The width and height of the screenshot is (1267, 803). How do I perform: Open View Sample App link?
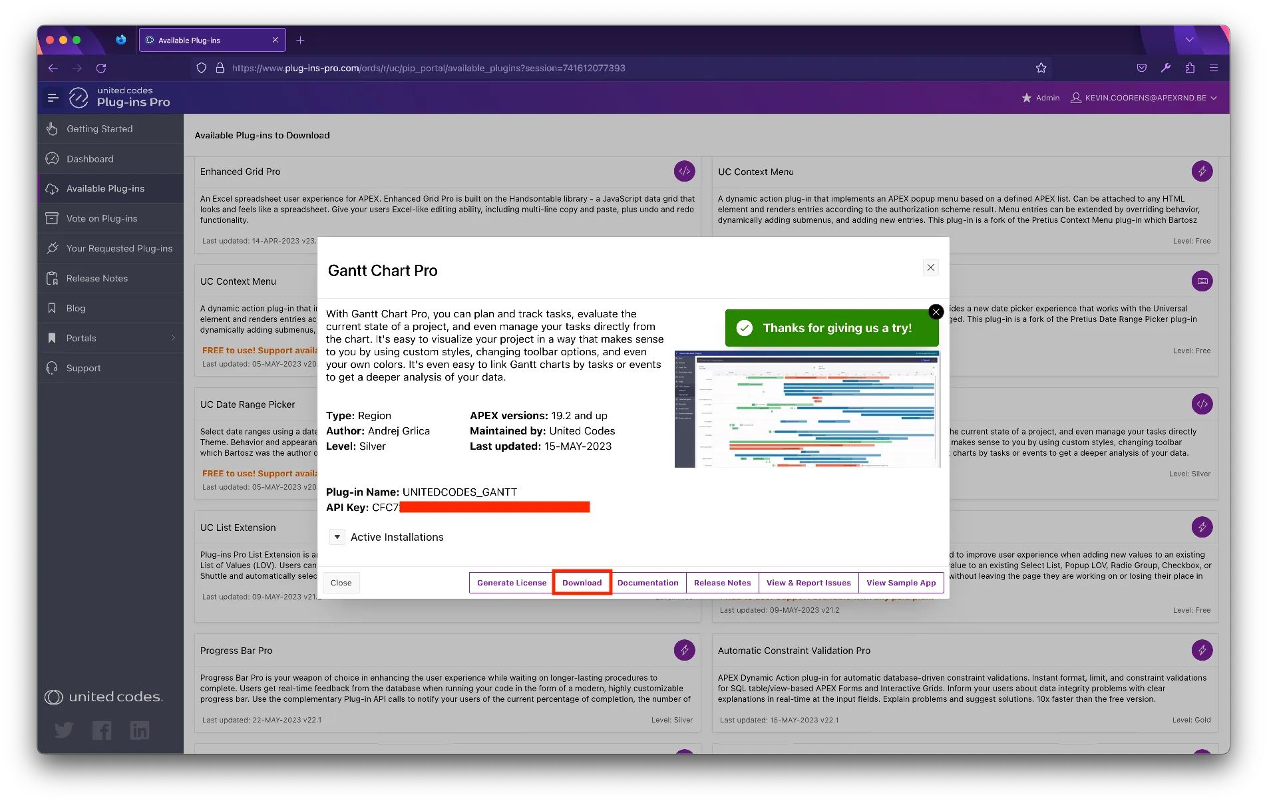click(900, 583)
